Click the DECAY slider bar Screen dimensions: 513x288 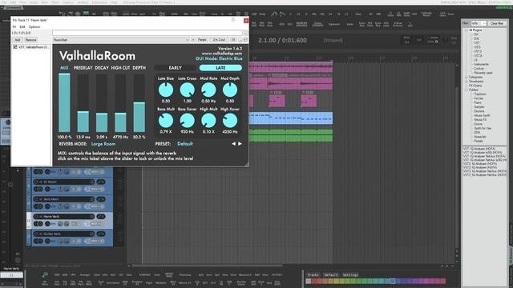click(102, 103)
